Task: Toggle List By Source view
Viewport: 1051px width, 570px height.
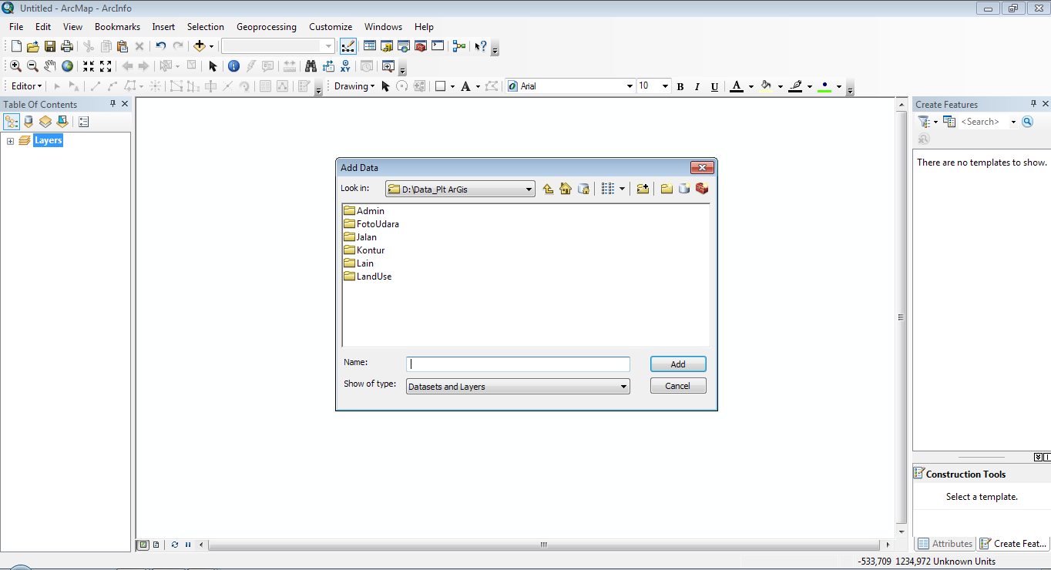Action: coord(29,122)
